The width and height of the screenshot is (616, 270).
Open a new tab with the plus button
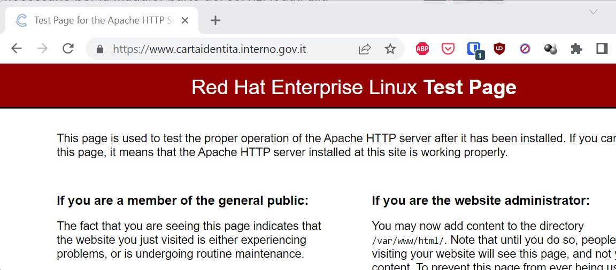(215, 20)
